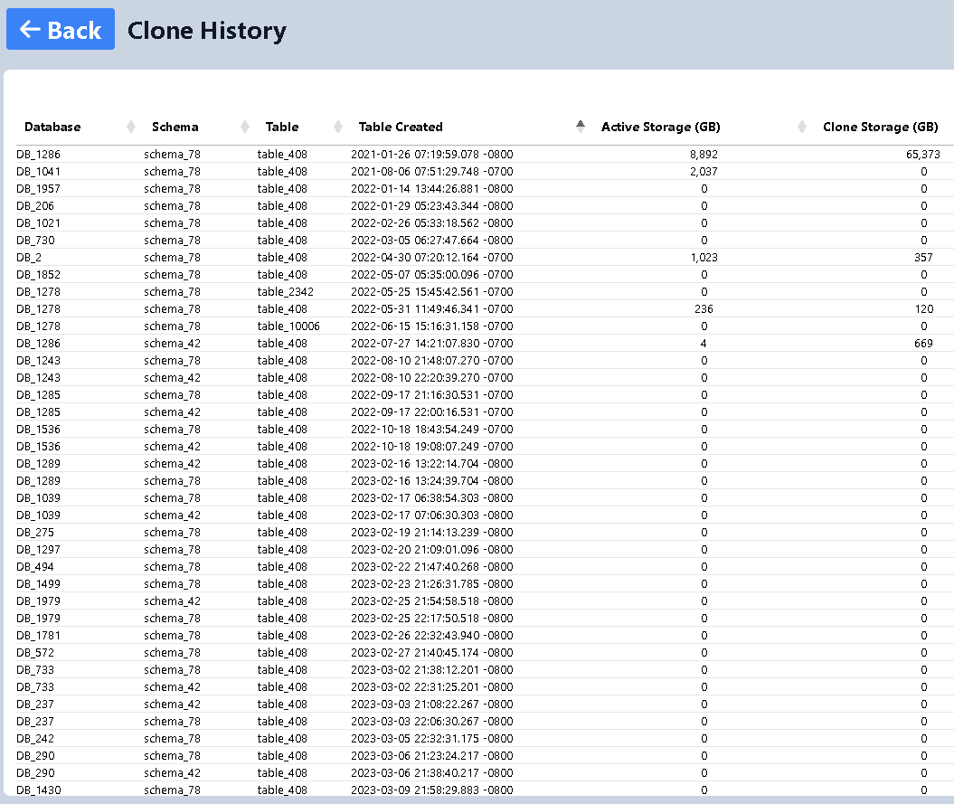The width and height of the screenshot is (954, 804).
Task: Sort by Active Storage sort icon
Action: [802, 127]
